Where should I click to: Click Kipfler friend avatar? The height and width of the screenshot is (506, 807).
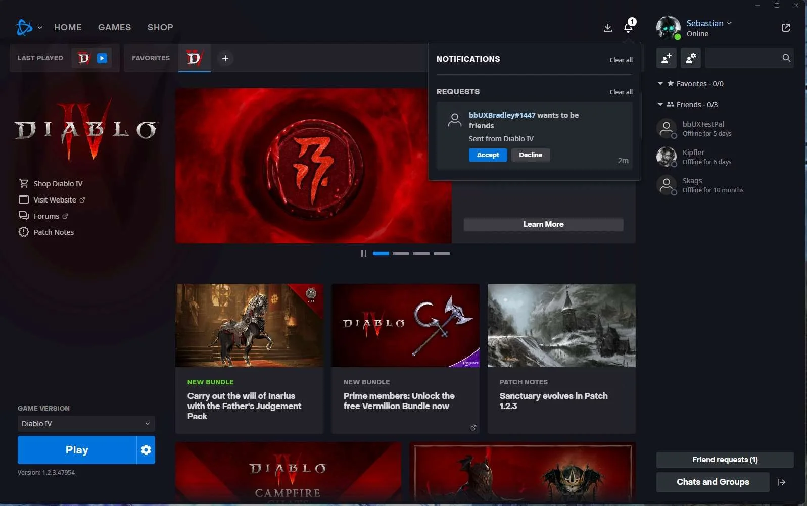(x=667, y=157)
